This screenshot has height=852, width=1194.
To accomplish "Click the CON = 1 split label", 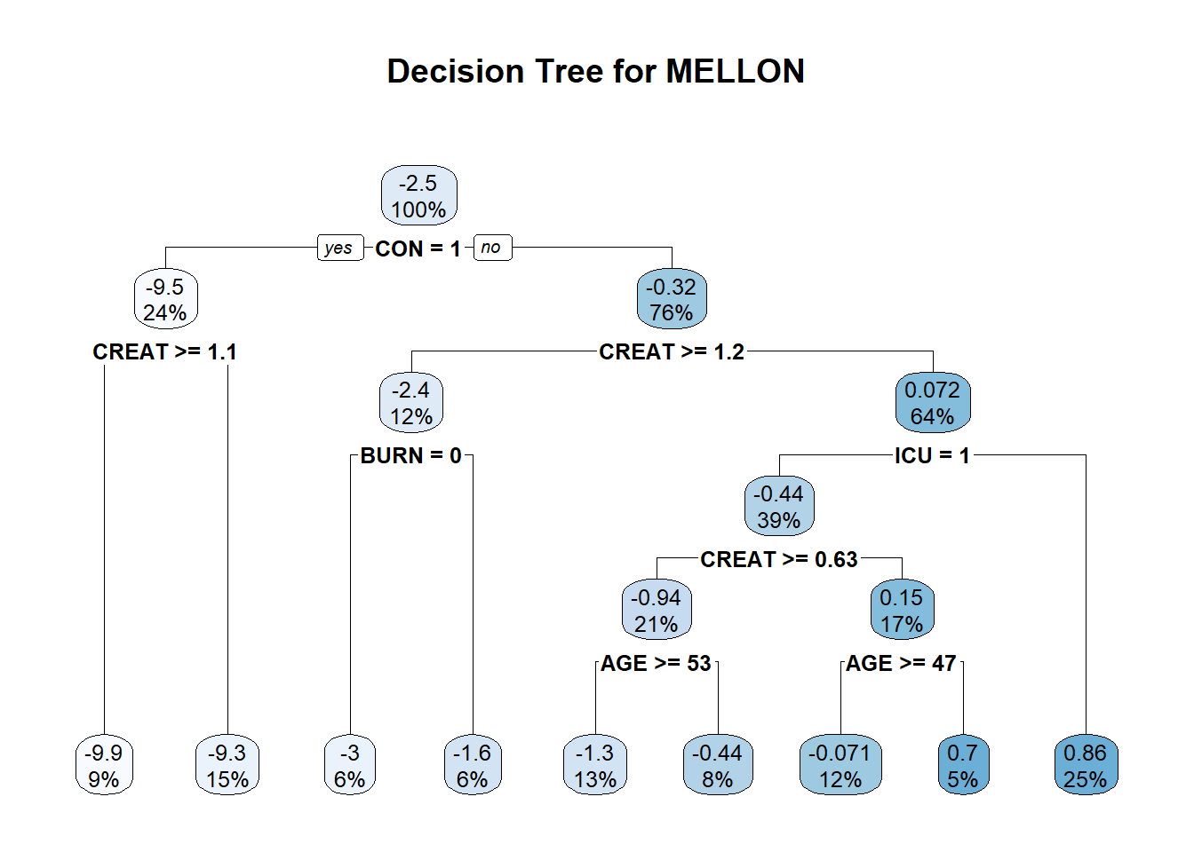I will pyautogui.click(x=418, y=249).
